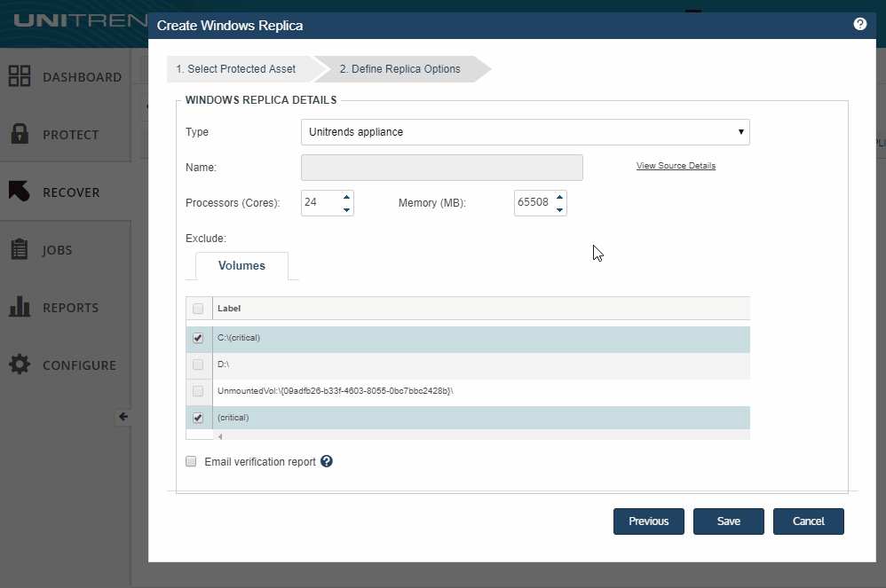The width and height of the screenshot is (886, 588).
Task: Click the Reports bar chart icon
Action: 20,306
